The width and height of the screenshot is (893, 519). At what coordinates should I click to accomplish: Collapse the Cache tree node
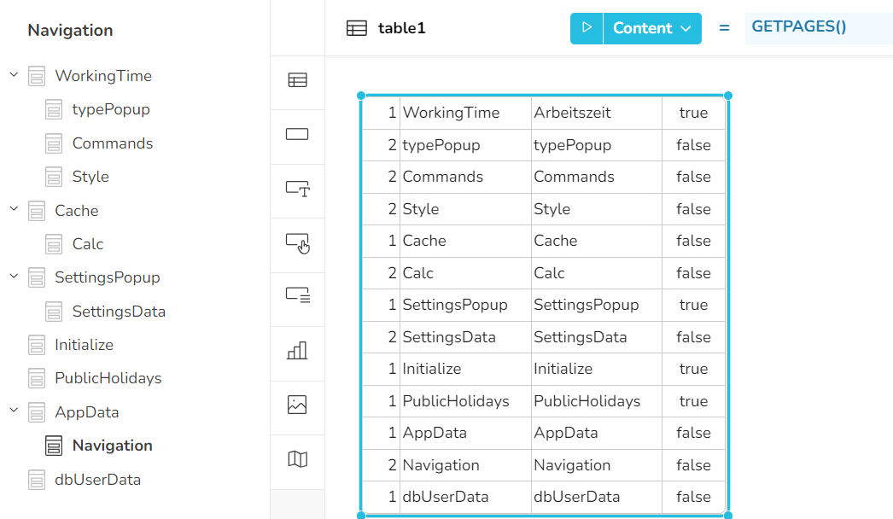(x=14, y=210)
